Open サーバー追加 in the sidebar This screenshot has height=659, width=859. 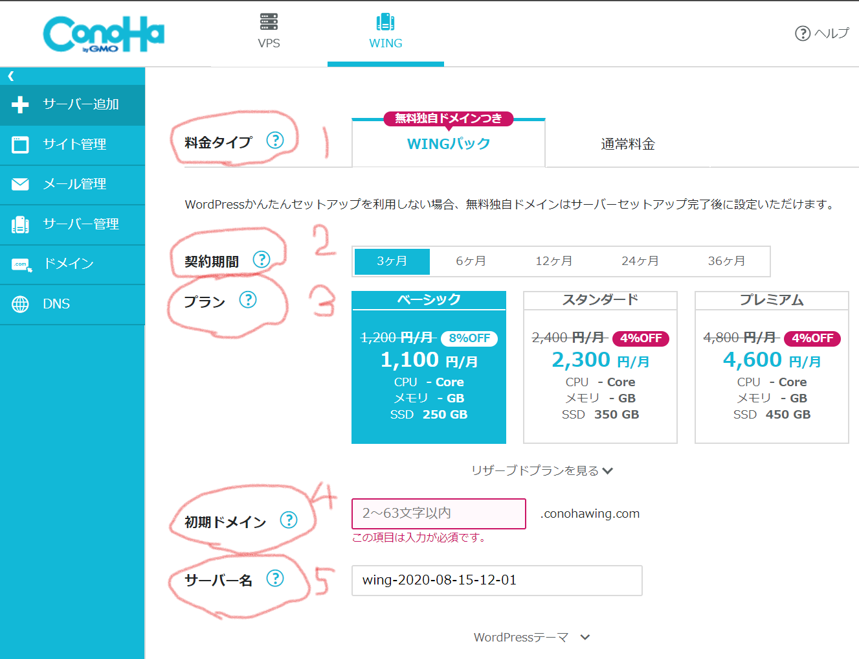[x=73, y=105]
